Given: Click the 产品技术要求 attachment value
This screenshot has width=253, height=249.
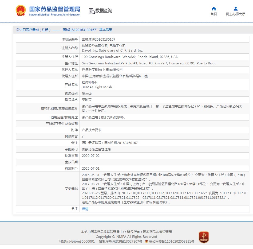Looking at the screenshot, I should pyautogui.click(x=92, y=130).
